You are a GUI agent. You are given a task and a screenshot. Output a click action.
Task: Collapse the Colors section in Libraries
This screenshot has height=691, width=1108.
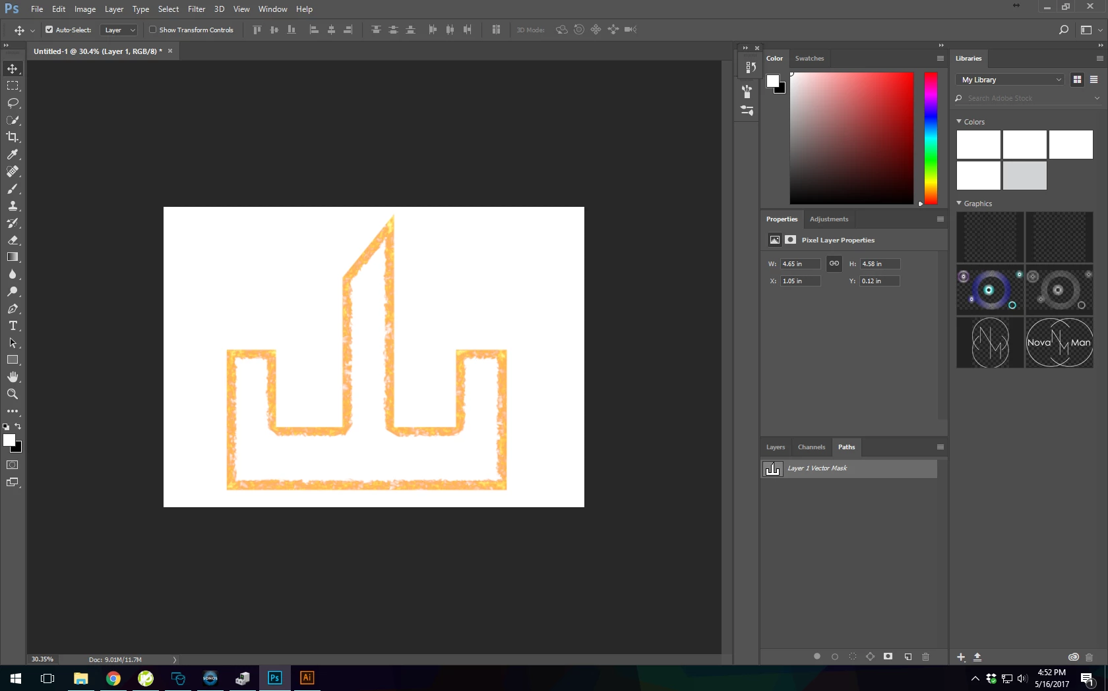click(959, 121)
